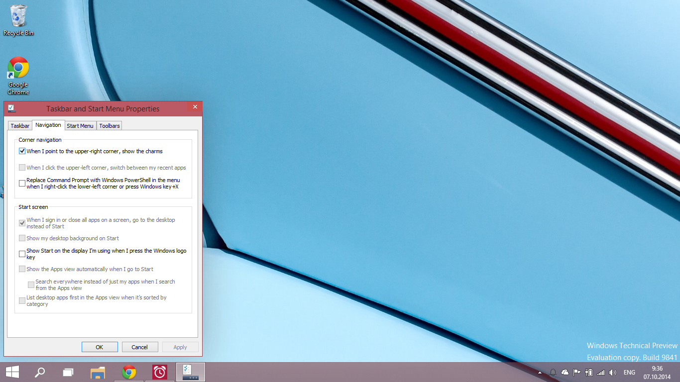Open the Windows Start button
This screenshot has height=382, width=680.
[x=12, y=372]
